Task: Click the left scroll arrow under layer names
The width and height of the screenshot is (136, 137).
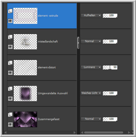Action: [5, 132]
